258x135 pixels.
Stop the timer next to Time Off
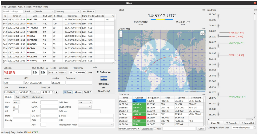(x=56, y=92)
